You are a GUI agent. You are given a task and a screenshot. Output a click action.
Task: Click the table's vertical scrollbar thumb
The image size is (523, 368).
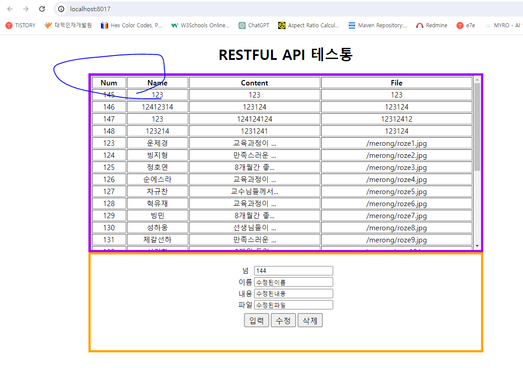[477, 127]
